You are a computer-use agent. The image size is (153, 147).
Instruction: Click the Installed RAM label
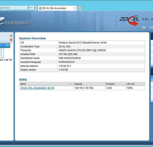coord(28,54)
